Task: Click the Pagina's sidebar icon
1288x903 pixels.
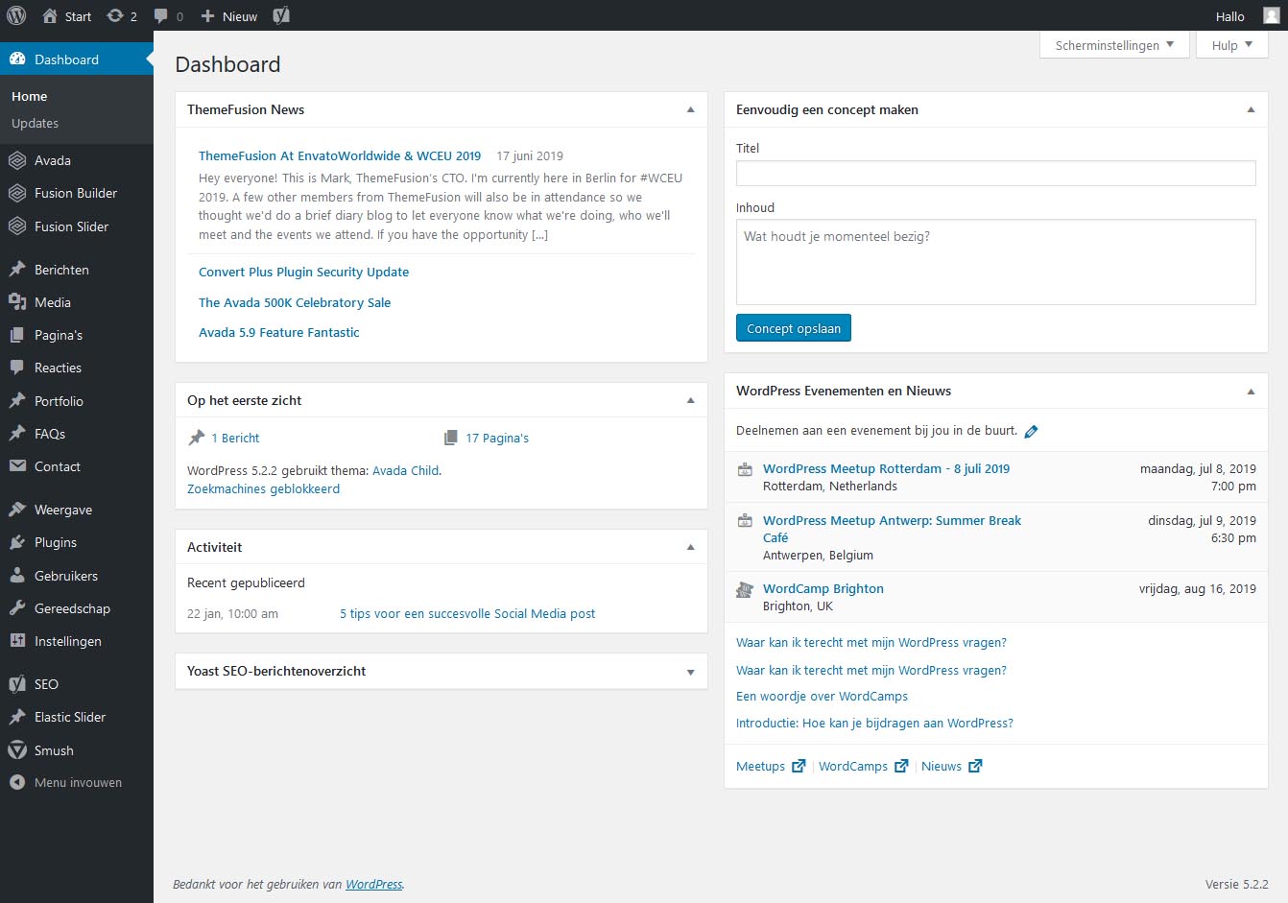Action: [x=17, y=335]
